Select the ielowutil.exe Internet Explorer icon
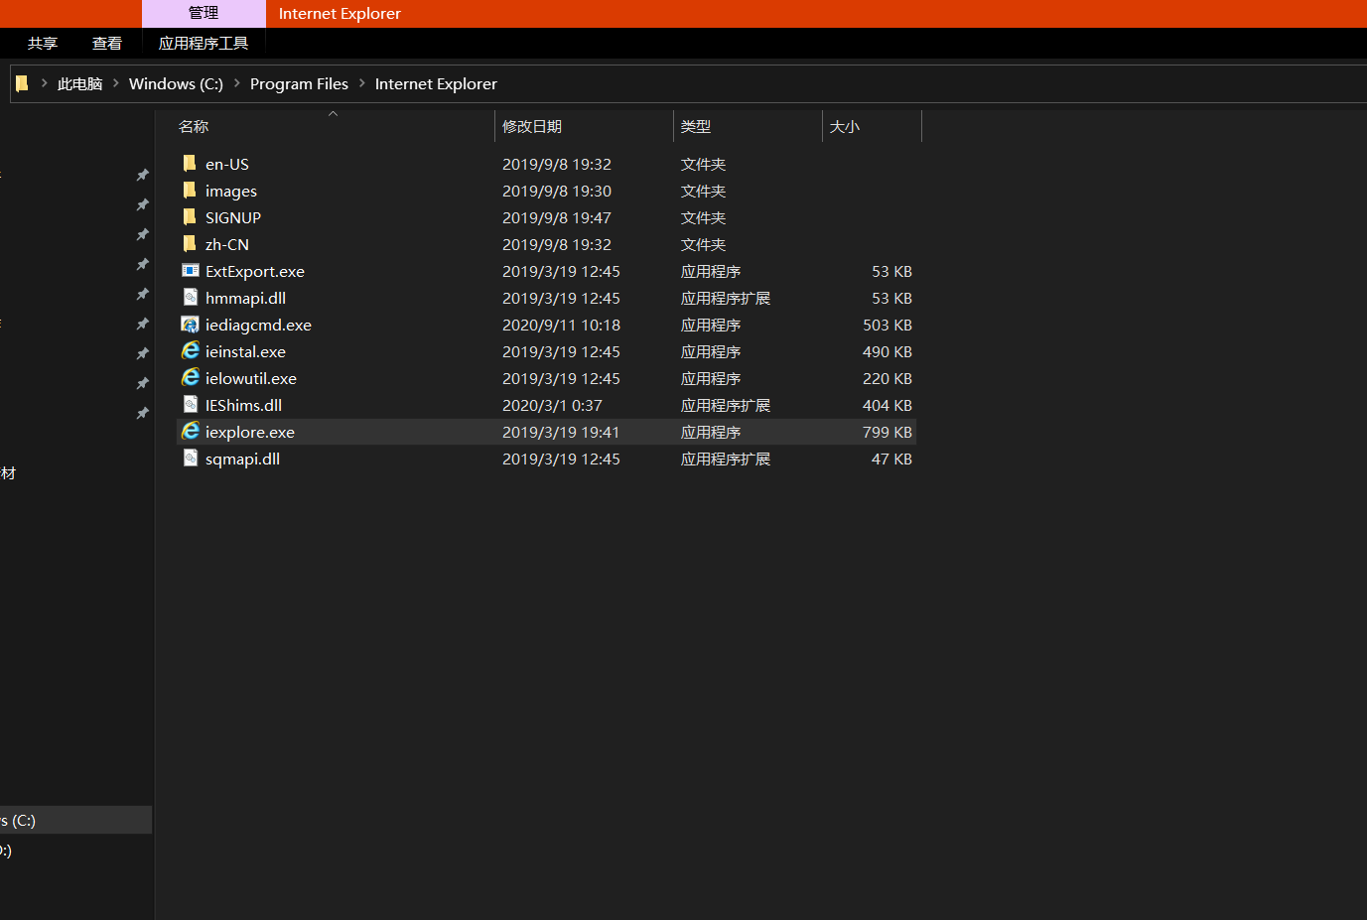This screenshot has width=1367, height=920. [191, 378]
